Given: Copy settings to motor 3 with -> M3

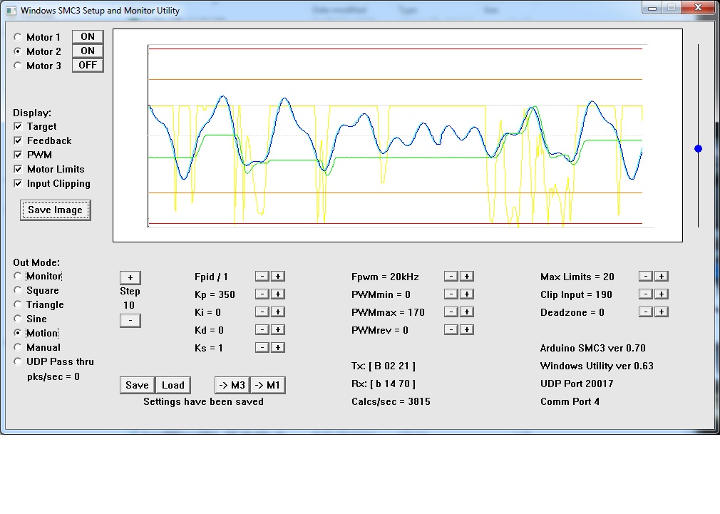Looking at the screenshot, I should point(232,385).
